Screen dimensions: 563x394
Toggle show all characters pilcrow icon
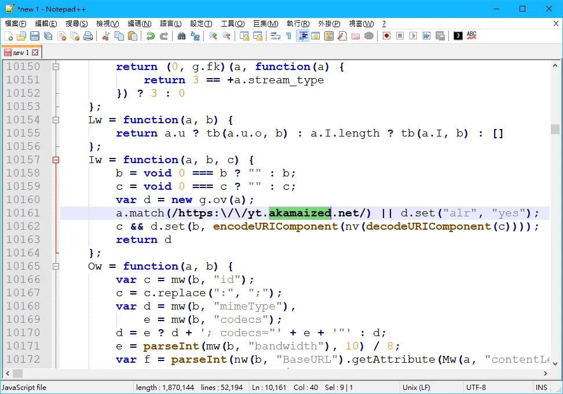coord(288,36)
